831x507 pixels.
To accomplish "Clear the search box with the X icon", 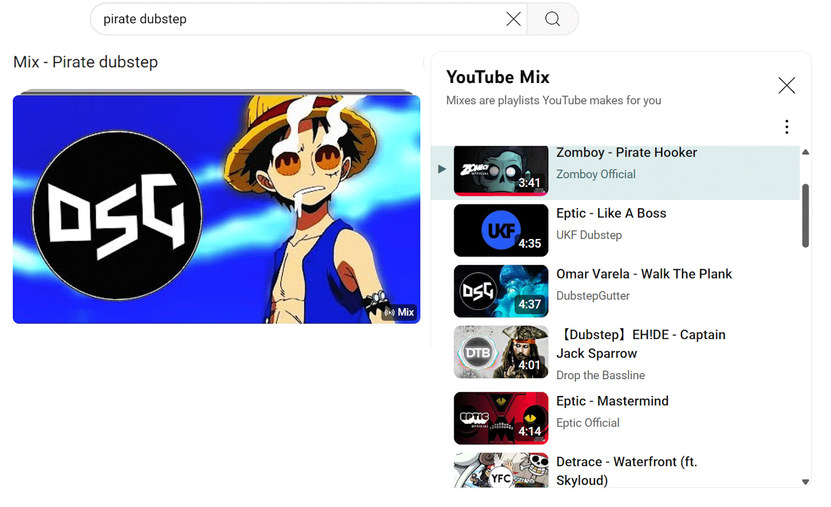I will [513, 19].
